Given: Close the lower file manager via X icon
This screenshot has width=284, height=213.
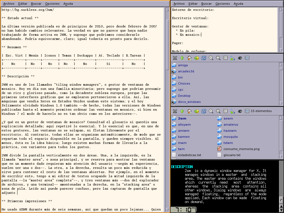Looking at the screenshot, I should 175,111.
